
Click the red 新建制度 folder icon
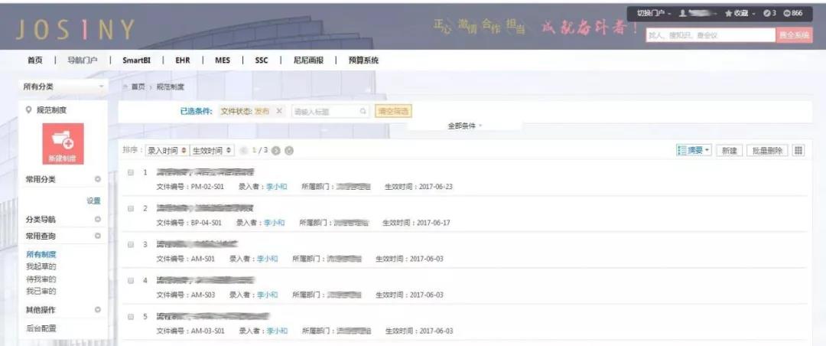(x=63, y=143)
